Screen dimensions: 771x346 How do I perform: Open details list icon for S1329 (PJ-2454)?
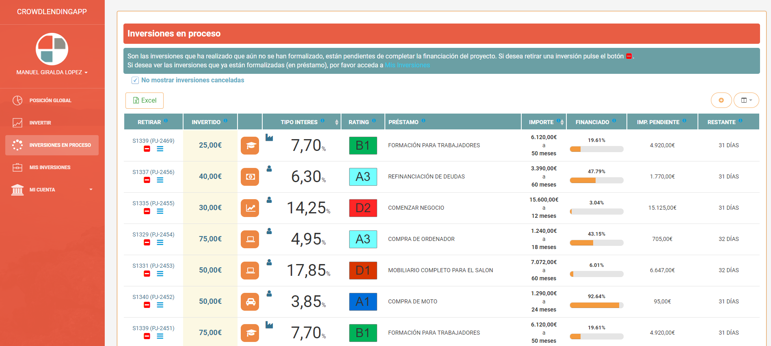click(x=160, y=243)
